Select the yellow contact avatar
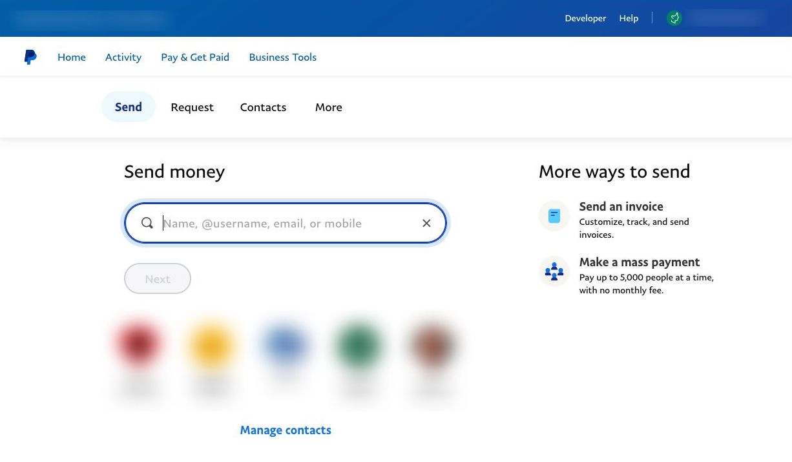792x462 pixels. 211,344
